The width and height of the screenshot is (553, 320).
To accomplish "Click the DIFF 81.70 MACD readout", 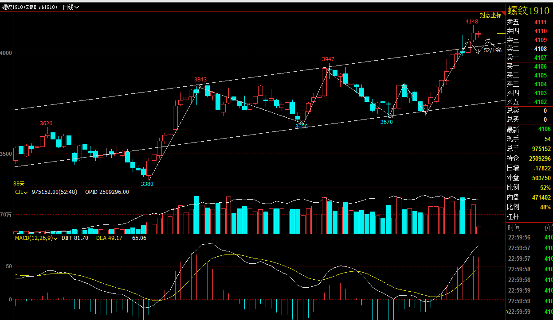I will (x=75, y=238).
